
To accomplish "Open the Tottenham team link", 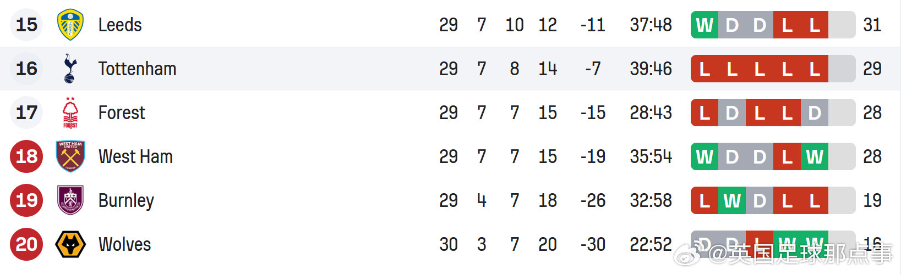I will click(x=137, y=69).
